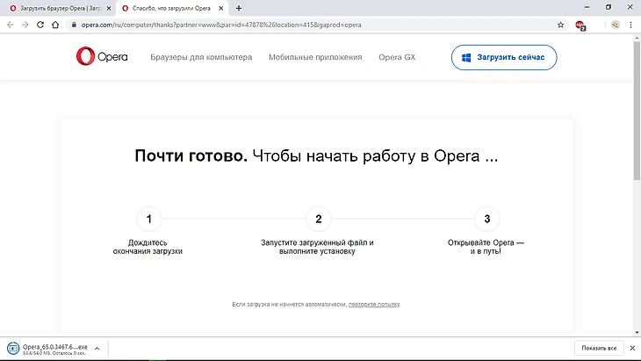The image size is (641, 361).
Task: View site info via padlock icon
Action: (74, 25)
